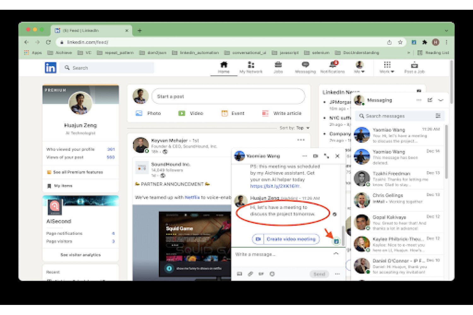
Task: Insert a GIF in the message
Action: 261,274
